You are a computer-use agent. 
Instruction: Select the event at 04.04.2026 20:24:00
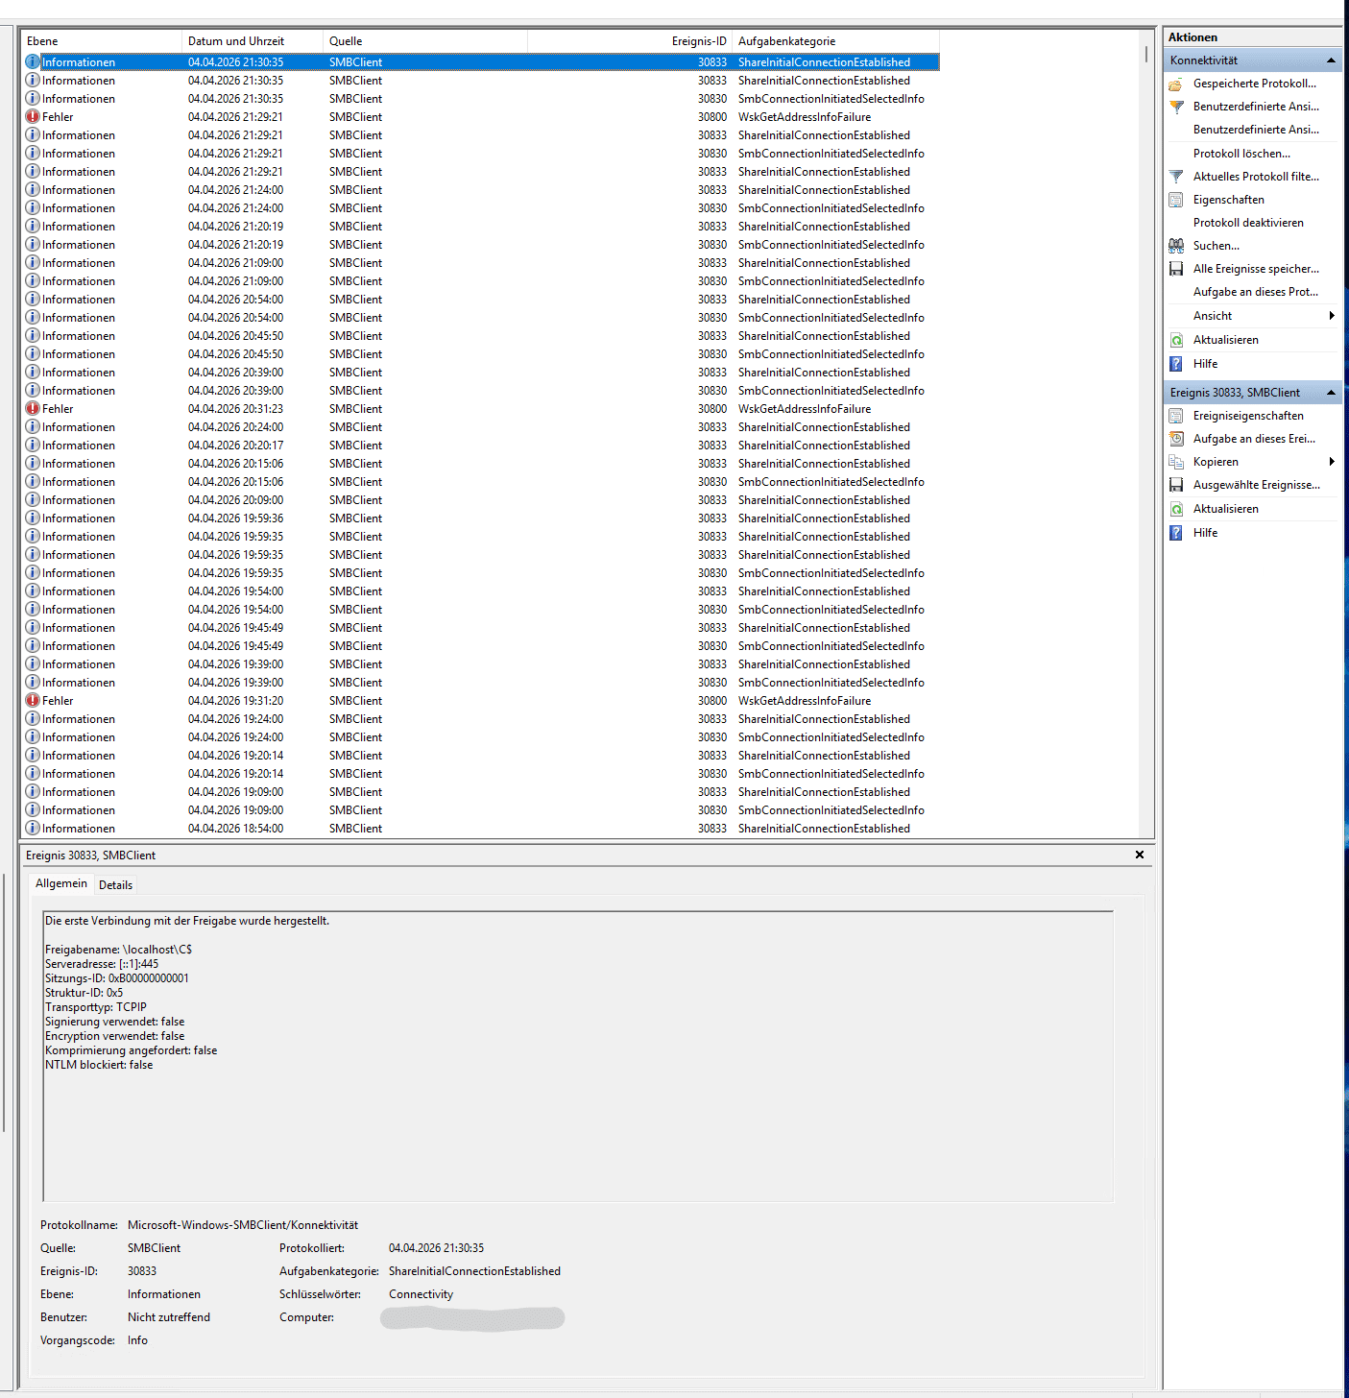tap(481, 427)
